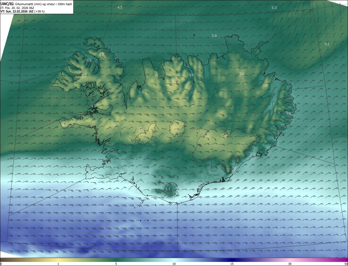Image resolution: width=348 pixels, height=266 pixels.
Task: Click the 2.7 value on the map
Action: [84, 76]
